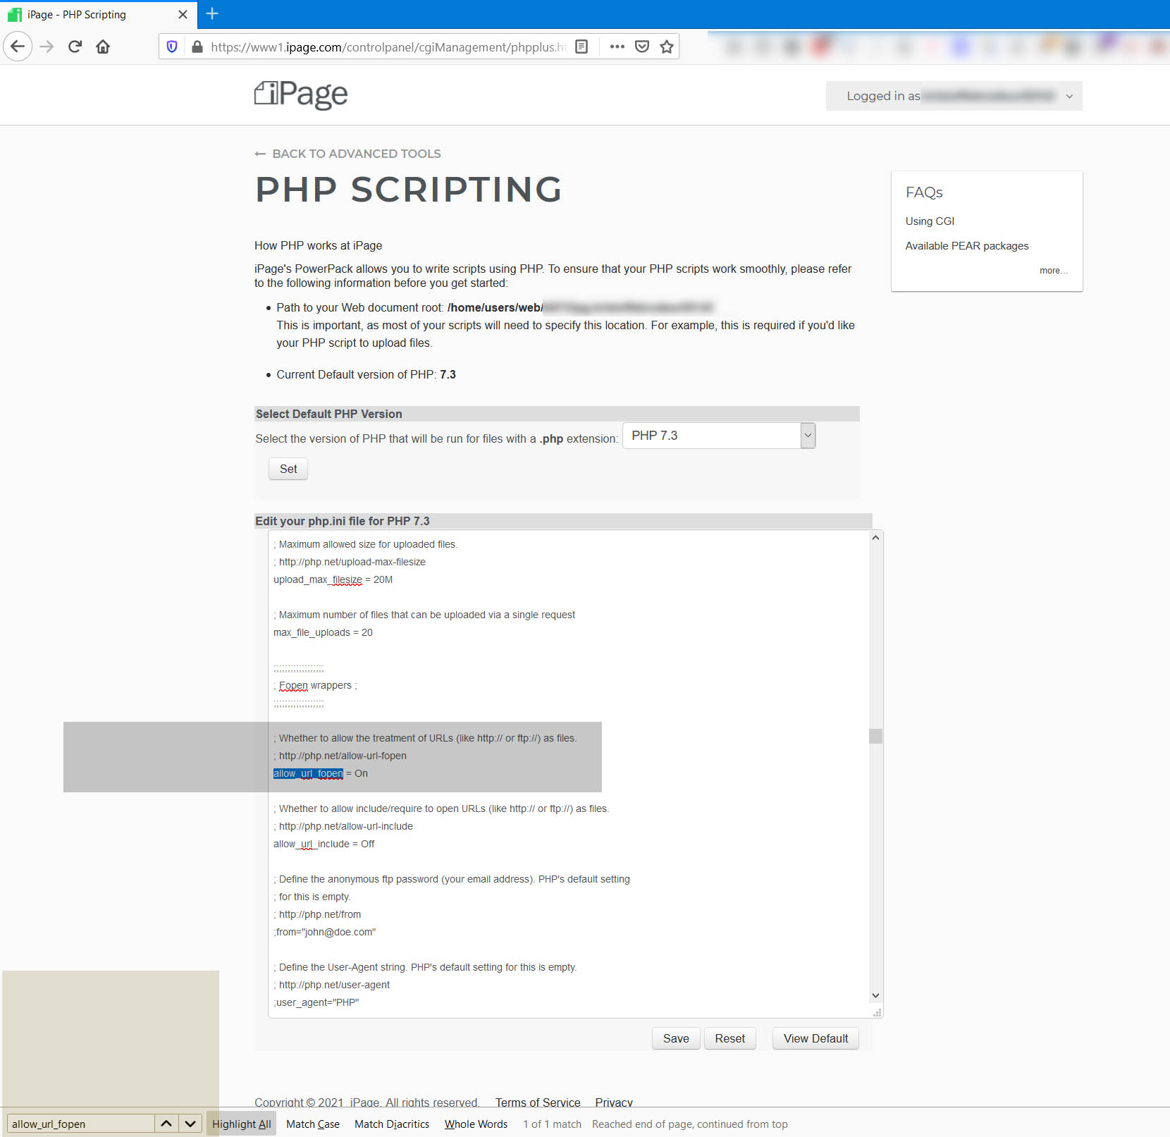Find next match arrow
The width and height of the screenshot is (1170, 1137).
[190, 1124]
